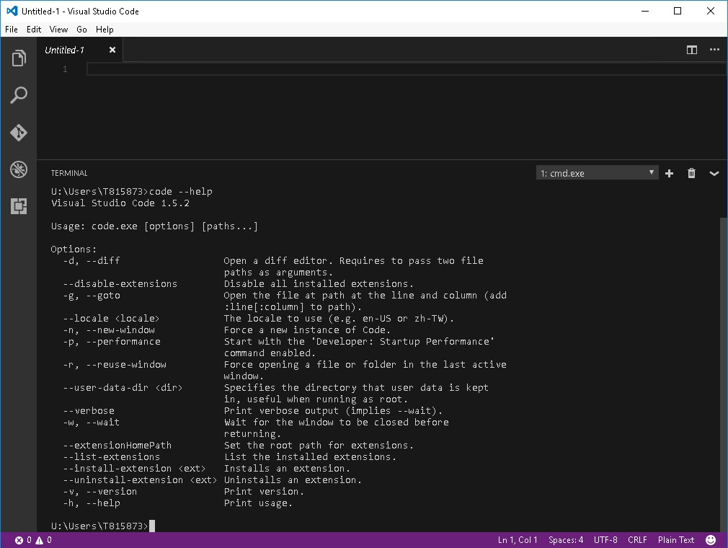Click the warnings count icon in status bar
Image resolution: width=728 pixels, height=548 pixels.
[x=40, y=540]
